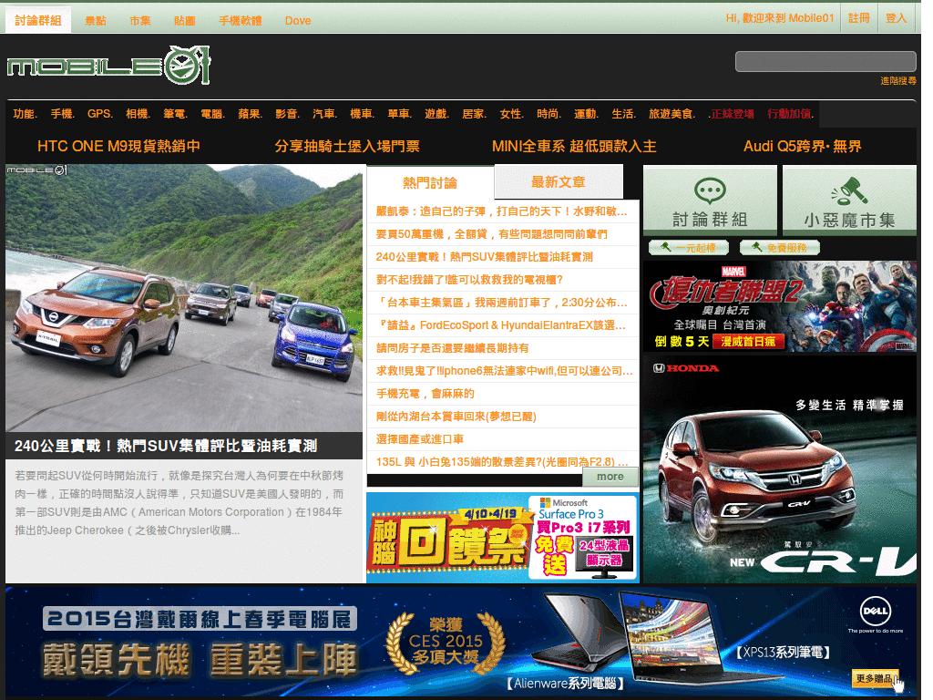Open 240公里實戰 item in hot discussion list
This screenshot has width=933, height=700.
[485, 257]
